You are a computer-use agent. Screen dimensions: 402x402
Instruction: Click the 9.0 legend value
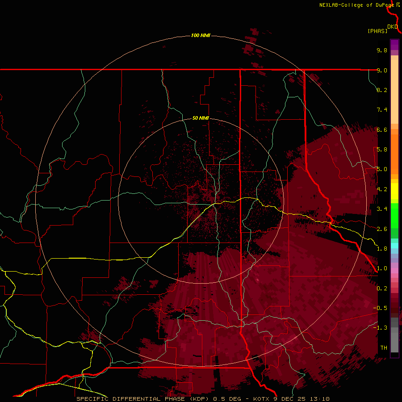click(382, 70)
